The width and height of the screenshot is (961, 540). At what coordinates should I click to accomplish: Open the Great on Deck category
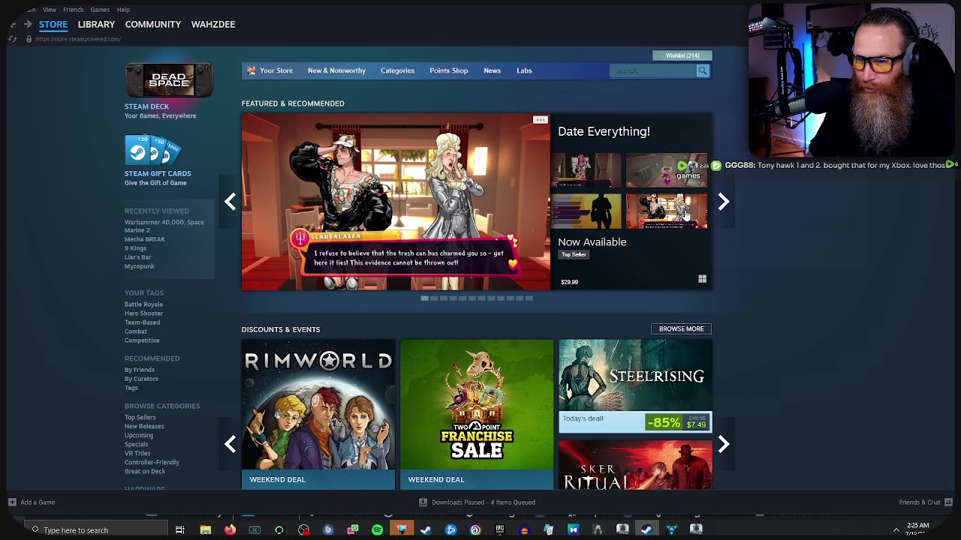coord(145,471)
